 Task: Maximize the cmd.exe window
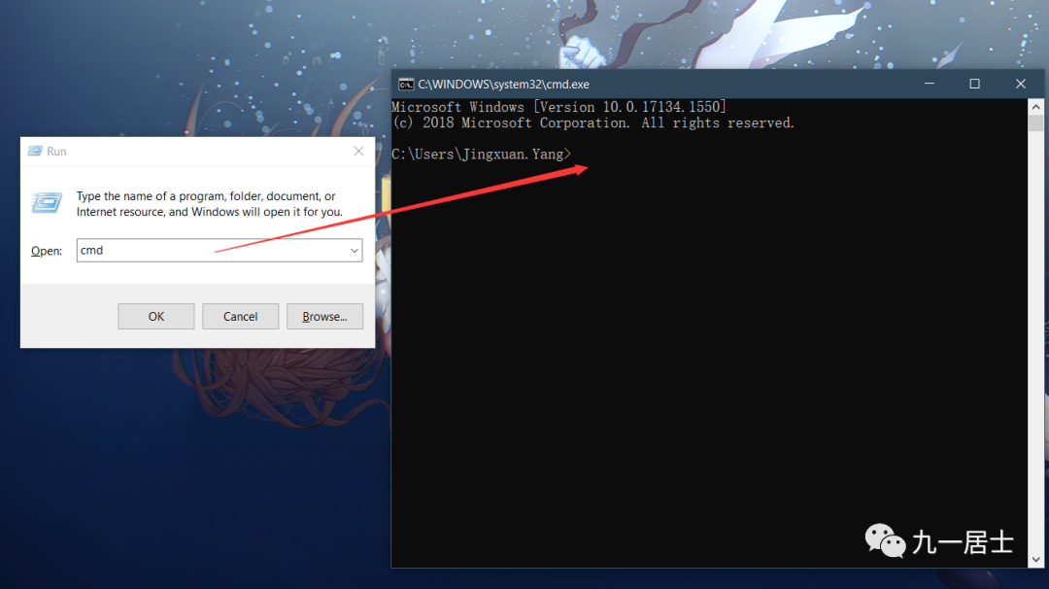click(975, 84)
